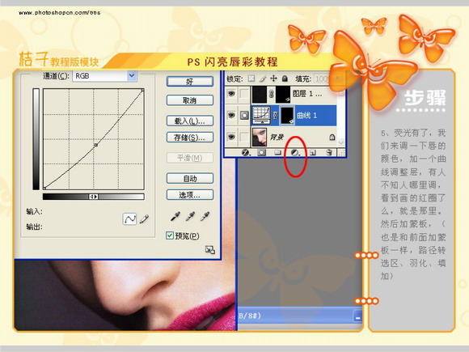Hide the 曲线 1 layer visibility
469x352 pixels.
click(x=231, y=115)
